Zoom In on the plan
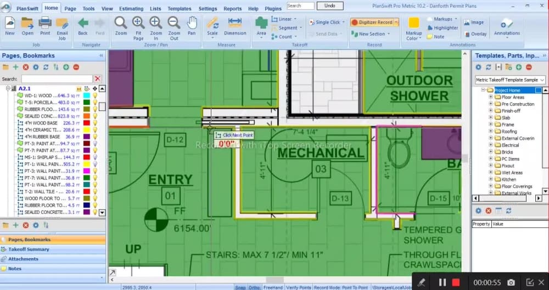The image size is (549, 290). coord(156,29)
